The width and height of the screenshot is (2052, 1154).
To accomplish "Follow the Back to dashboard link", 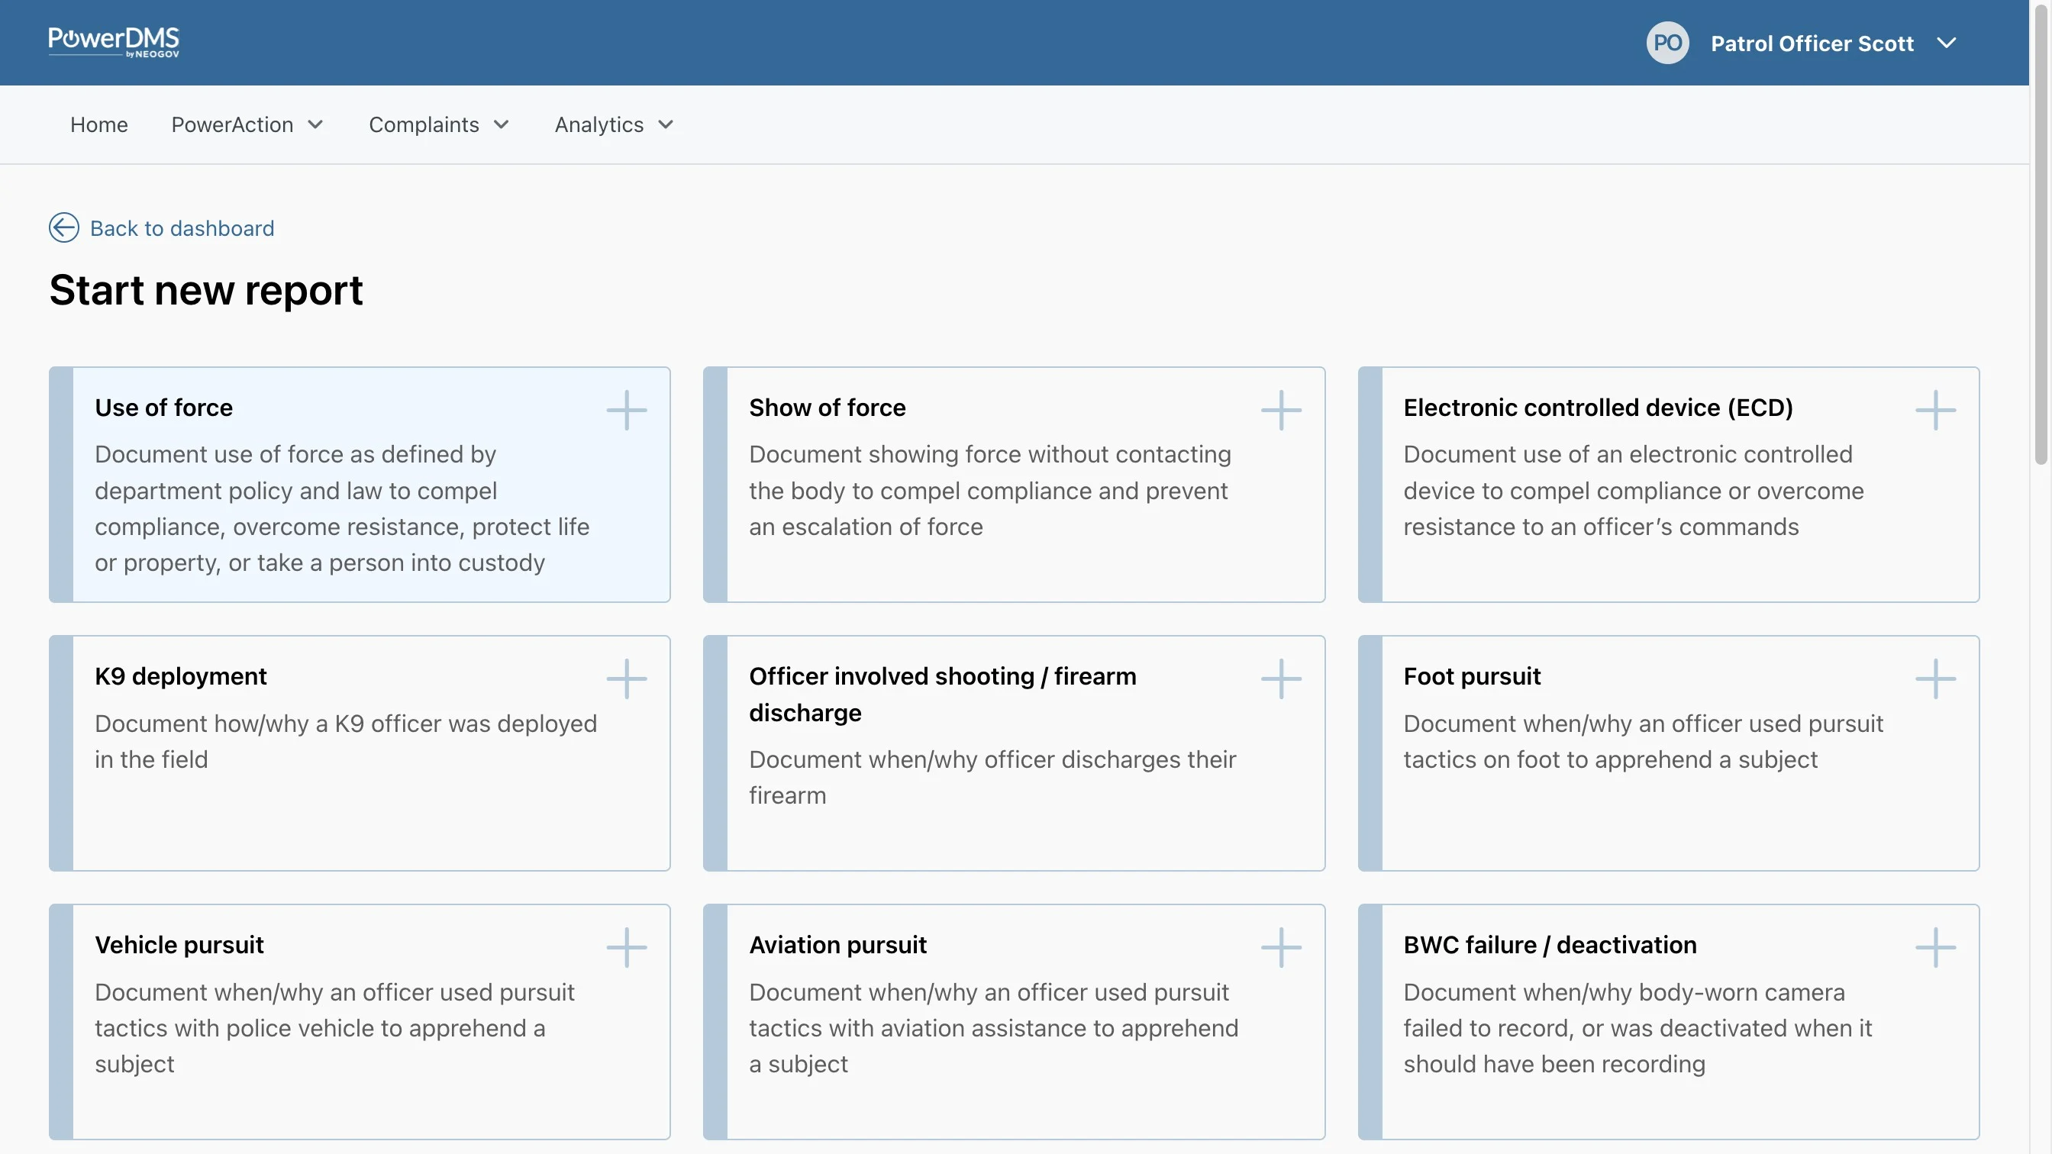I will point(182,228).
